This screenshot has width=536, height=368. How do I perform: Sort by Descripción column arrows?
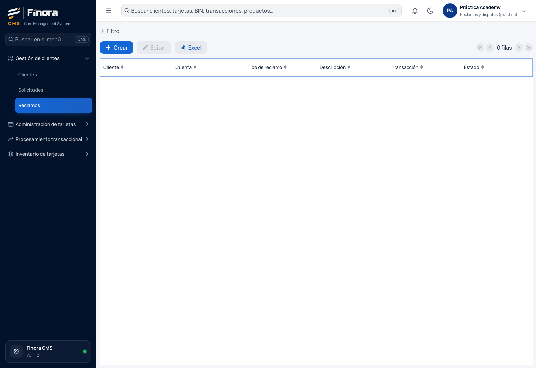click(349, 67)
